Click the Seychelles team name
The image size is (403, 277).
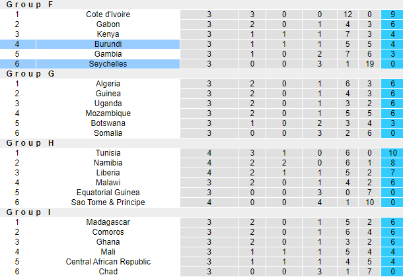click(108, 64)
